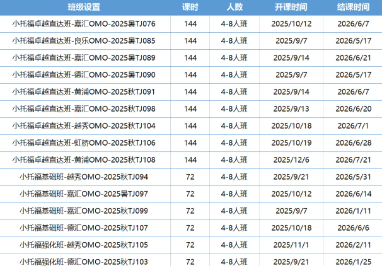Click end date 2026/6/28
This screenshot has height=266, width=382.
coord(353,142)
